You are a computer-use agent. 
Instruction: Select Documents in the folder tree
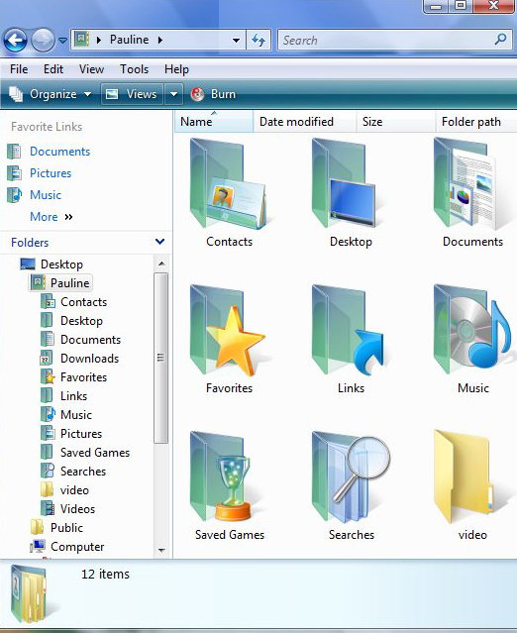pyautogui.click(x=80, y=340)
